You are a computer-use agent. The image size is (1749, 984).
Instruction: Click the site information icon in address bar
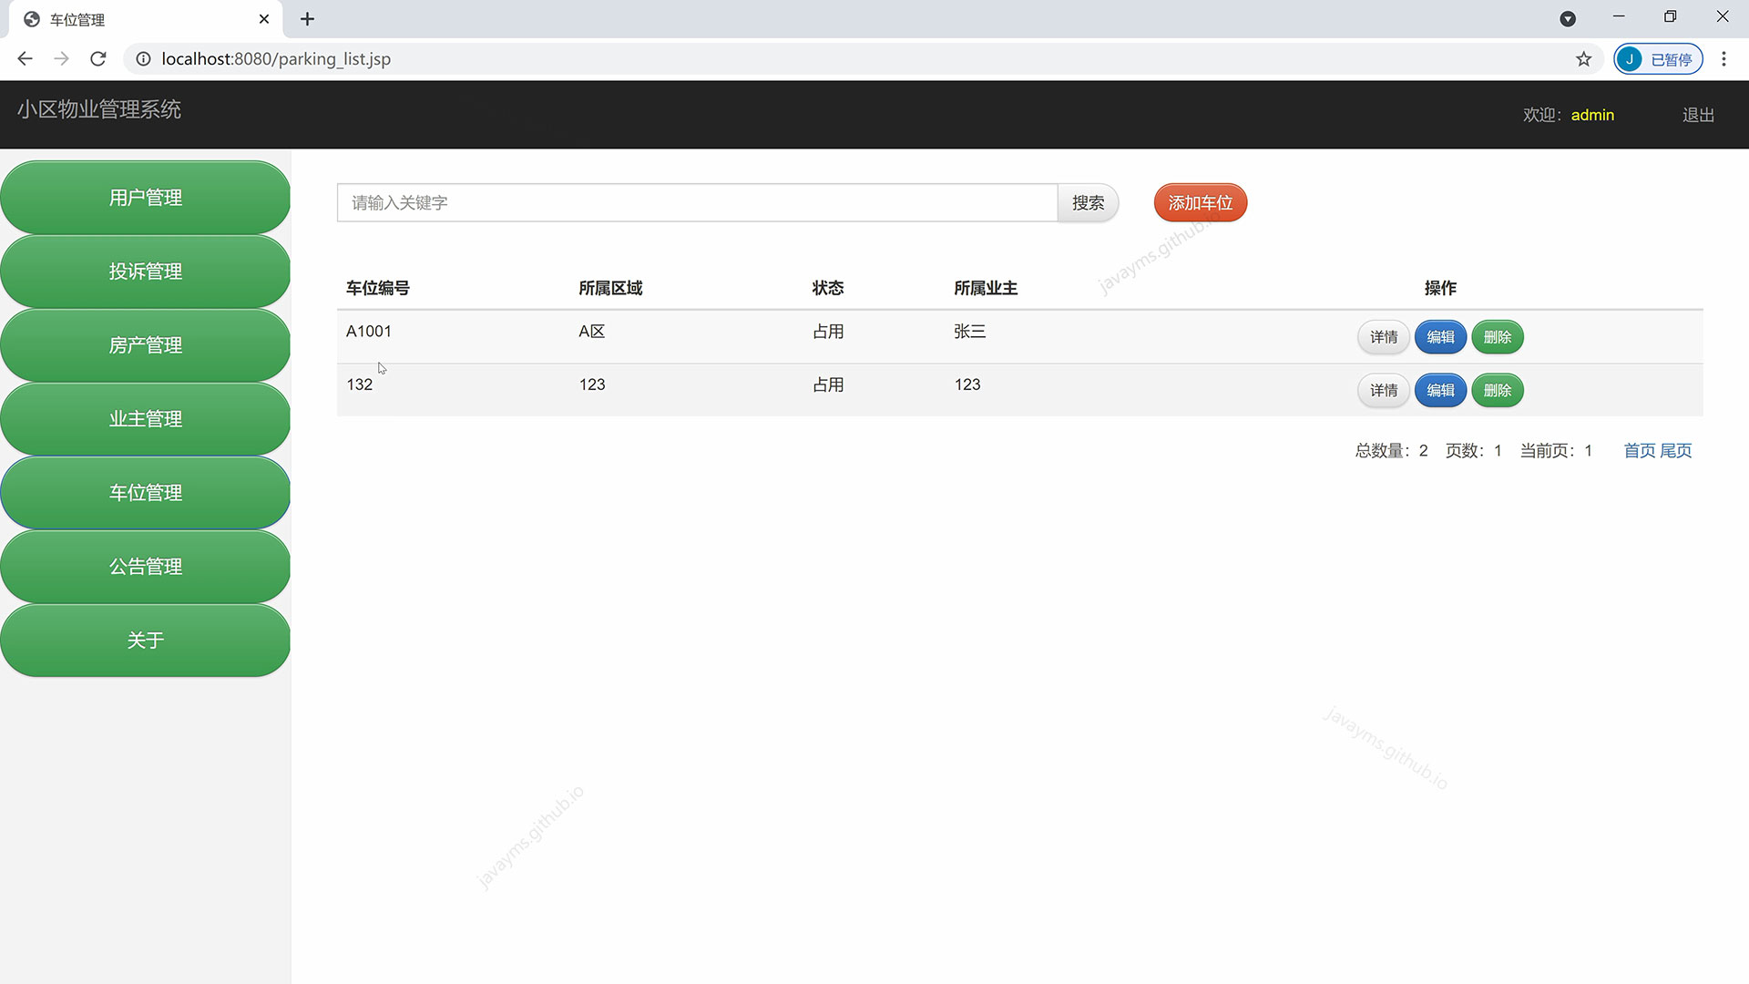click(x=143, y=58)
